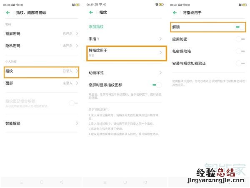Switch on 私密保险箱 slider
Screen dimensions: 250x188
pos(239,51)
